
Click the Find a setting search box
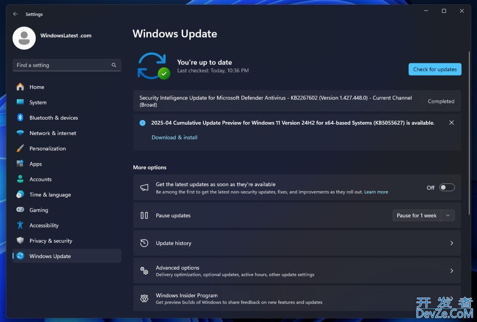[62, 65]
